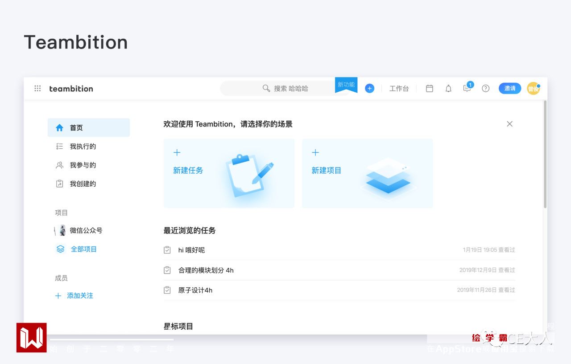The width and height of the screenshot is (571, 364).
Task: Open the app grid launcher icon
Action: pyautogui.click(x=37, y=88)
